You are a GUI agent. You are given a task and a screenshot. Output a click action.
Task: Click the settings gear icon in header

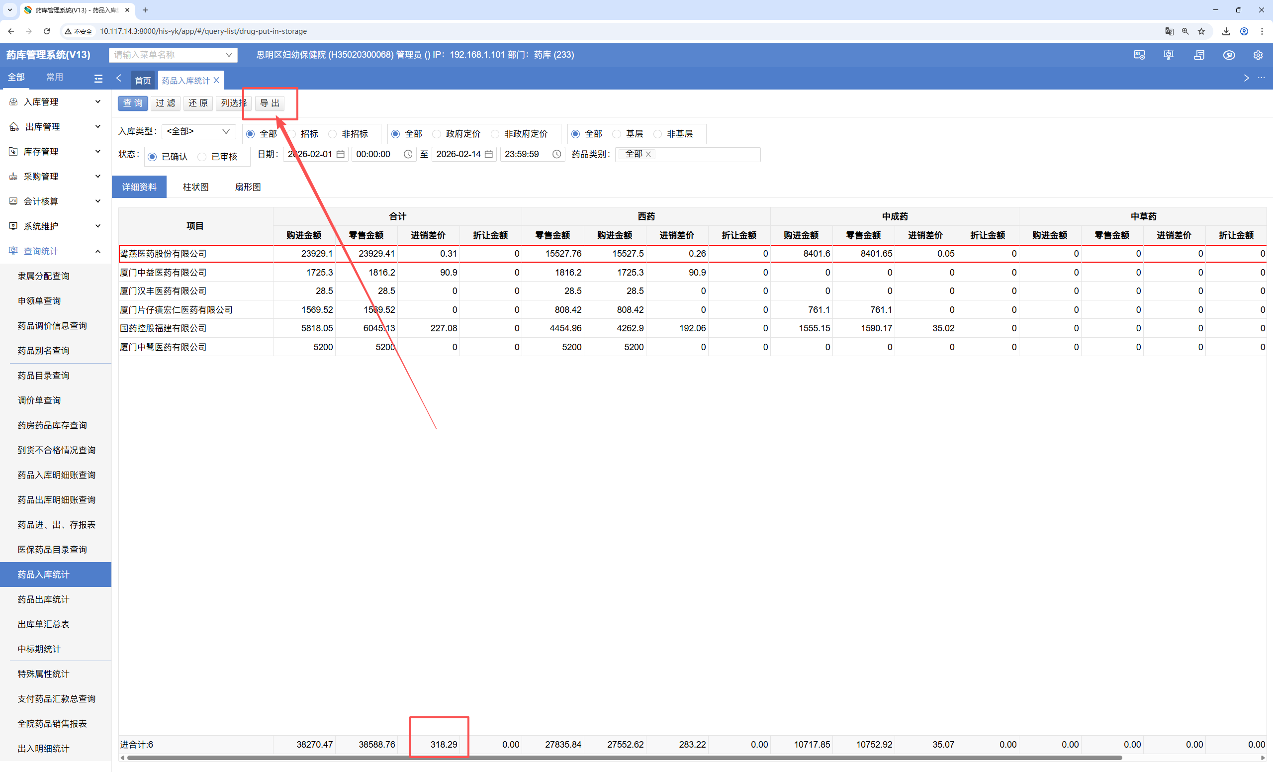coord(1258,55)
